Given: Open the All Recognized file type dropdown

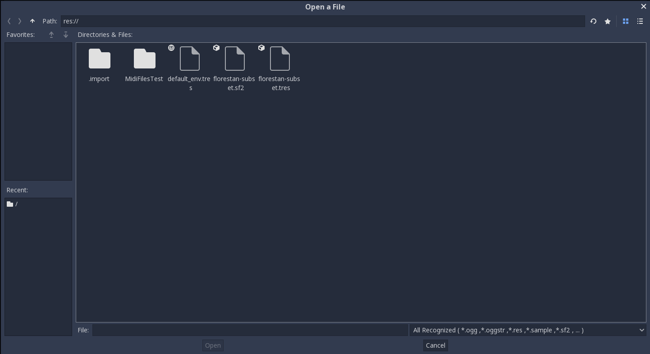Looking at the screenshot, I should coord(528,330).
